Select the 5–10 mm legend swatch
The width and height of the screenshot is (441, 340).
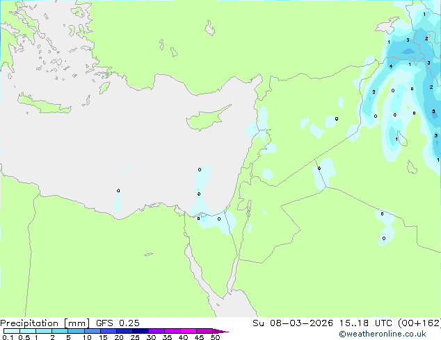[x=76, y=331]
